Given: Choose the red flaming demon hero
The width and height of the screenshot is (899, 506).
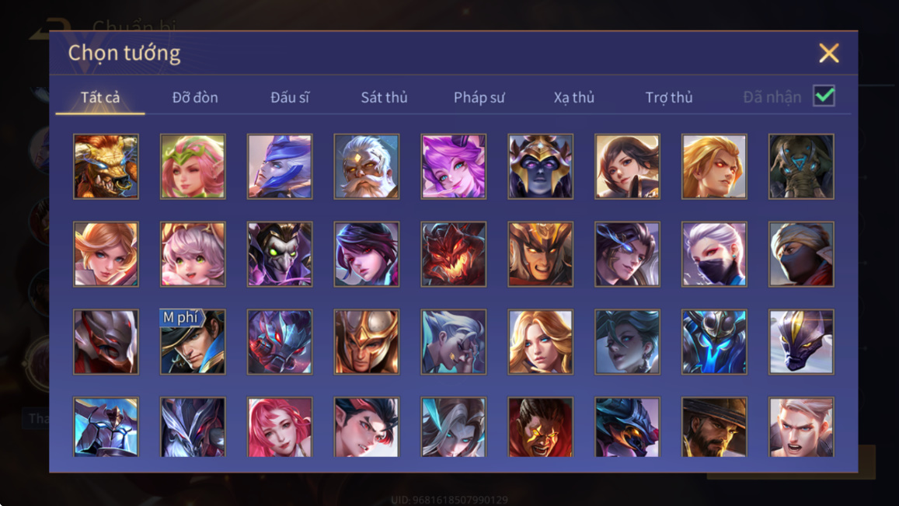Looking at the screenshot, I should point(454,254).
